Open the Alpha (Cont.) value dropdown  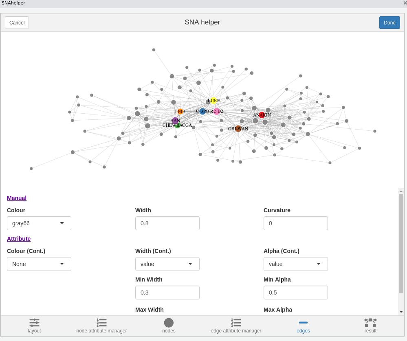coord(296,264)
